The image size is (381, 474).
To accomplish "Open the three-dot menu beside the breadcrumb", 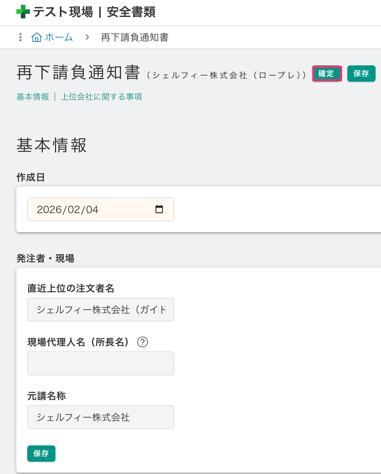I will click(20, 37).
